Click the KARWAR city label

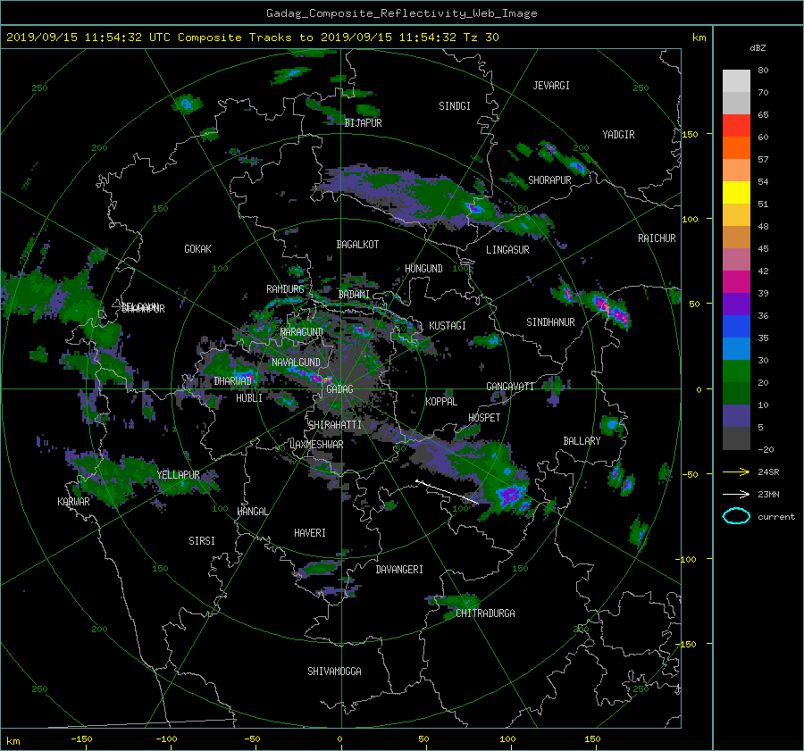tap(73, 502)
